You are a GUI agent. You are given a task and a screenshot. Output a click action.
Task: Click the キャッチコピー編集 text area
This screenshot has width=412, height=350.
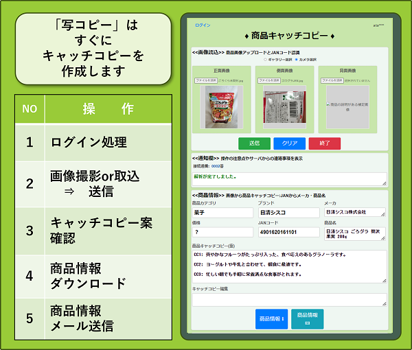(x=289, y=299)
